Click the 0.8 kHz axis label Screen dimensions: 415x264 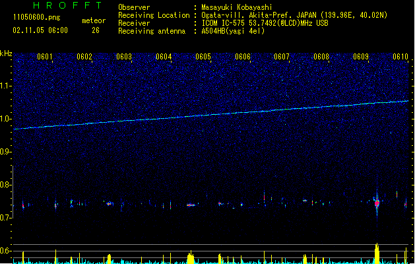6,185
